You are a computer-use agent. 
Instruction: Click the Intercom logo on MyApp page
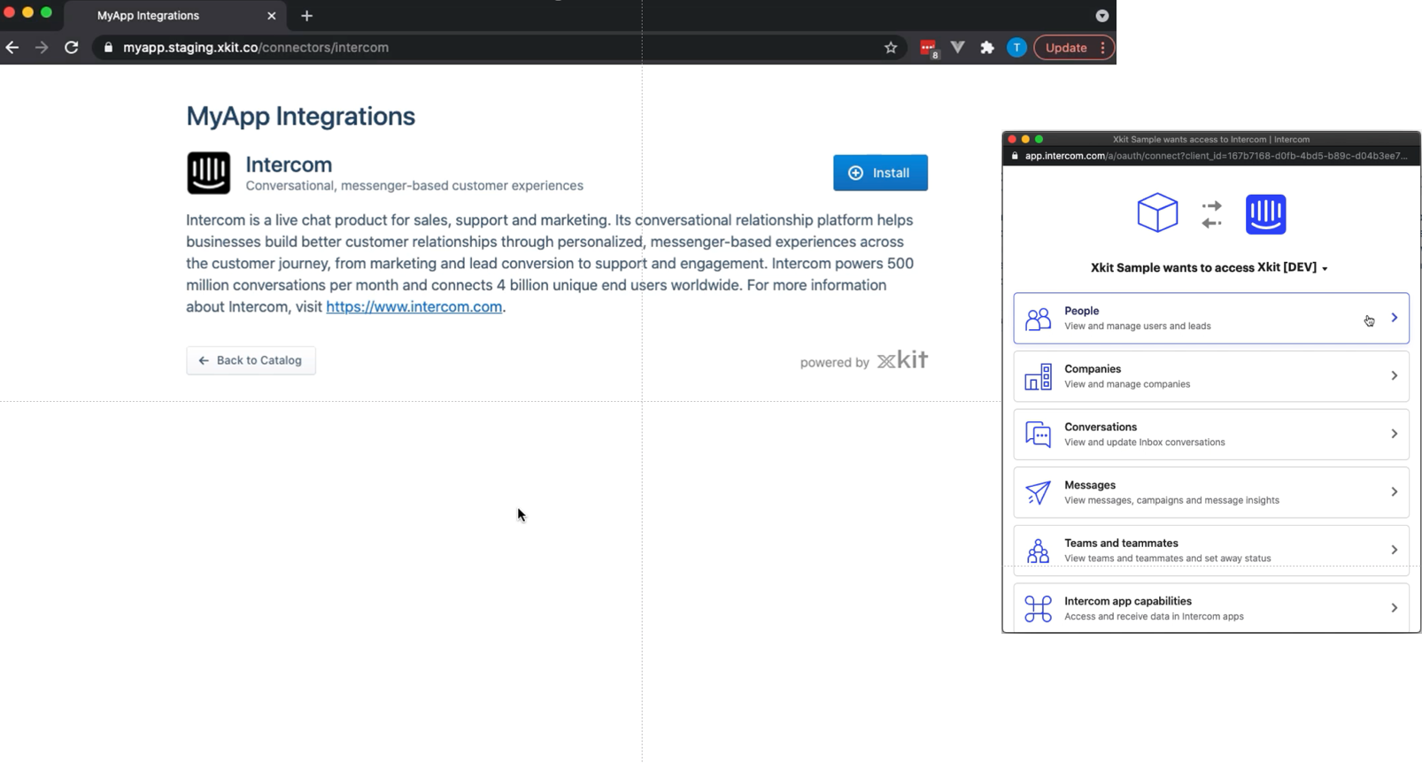click(209, 173)
